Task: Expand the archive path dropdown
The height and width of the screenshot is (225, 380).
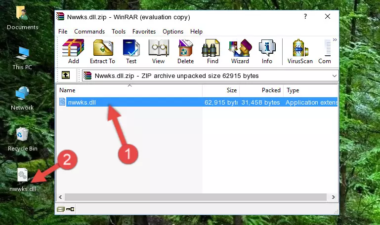Action: tap(335, 75)
